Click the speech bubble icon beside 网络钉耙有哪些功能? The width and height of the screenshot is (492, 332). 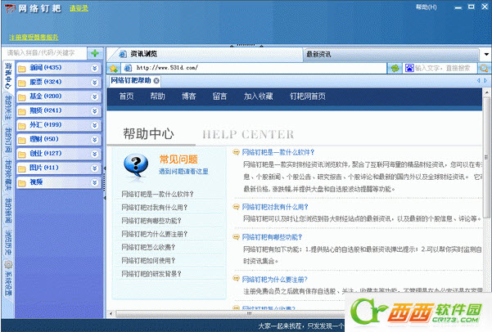coord(236,236)
